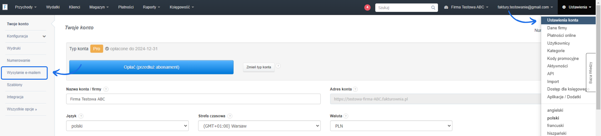Click help icon next to Strefa czasowa
The height and width of the screenshot is (136, 601).
(230, 116)
